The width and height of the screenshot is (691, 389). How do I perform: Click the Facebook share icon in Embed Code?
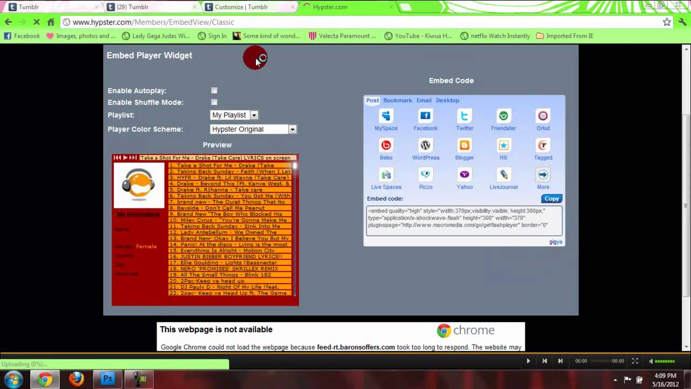click(x=425, y=116)
